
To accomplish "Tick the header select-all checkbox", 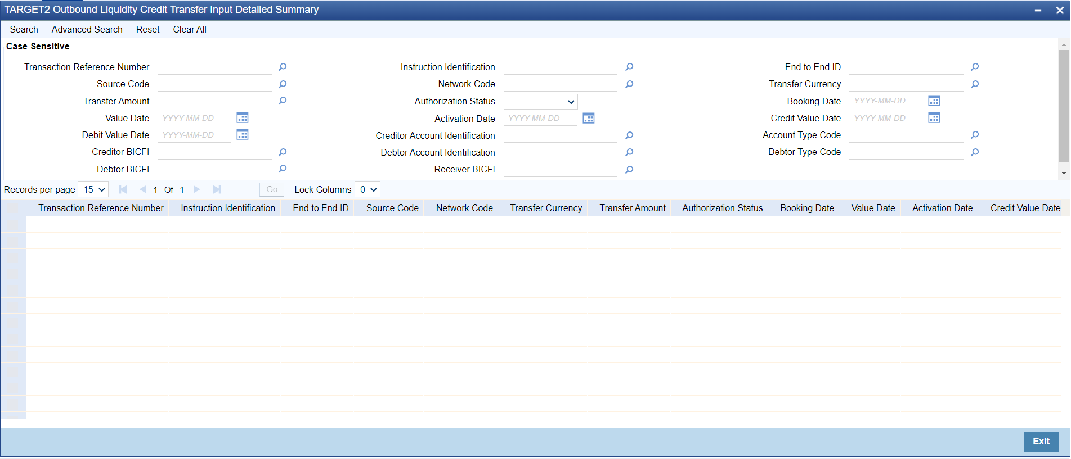I will click(13, 208).
